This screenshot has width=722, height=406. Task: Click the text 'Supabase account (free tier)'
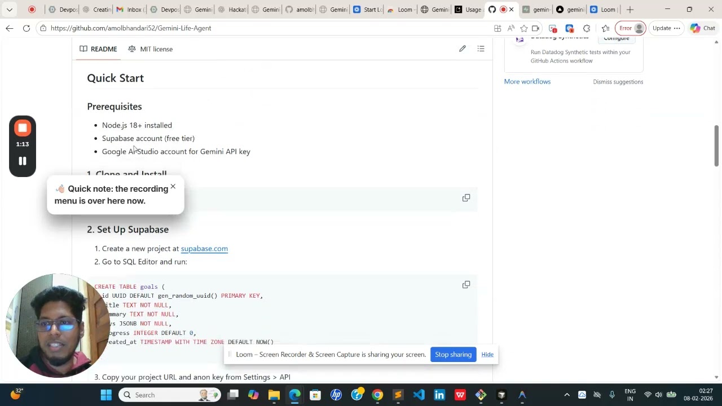[148, 139]
